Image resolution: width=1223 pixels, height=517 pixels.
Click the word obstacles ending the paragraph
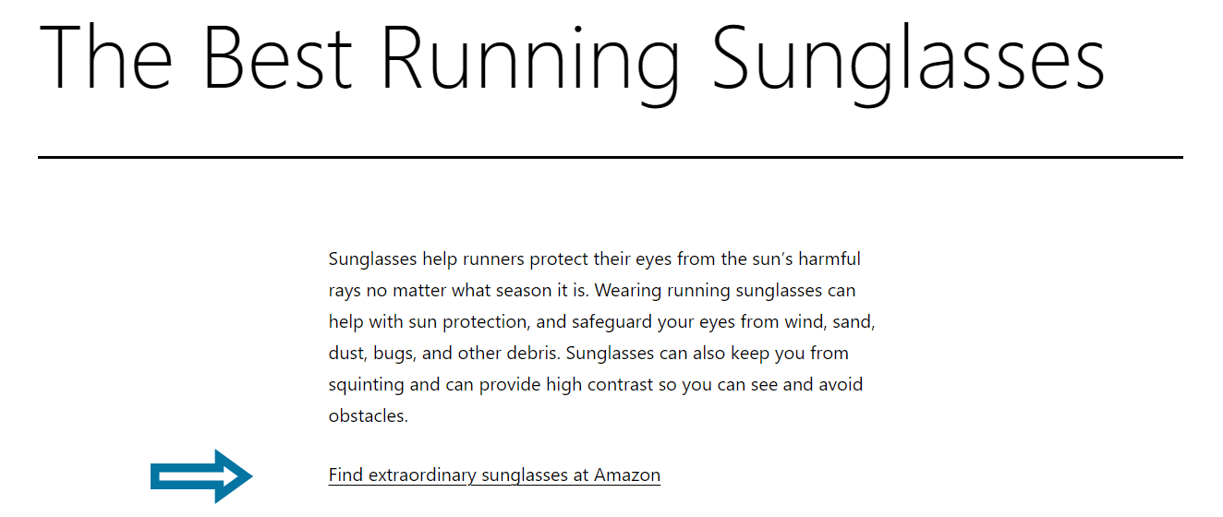coord(369,416)
